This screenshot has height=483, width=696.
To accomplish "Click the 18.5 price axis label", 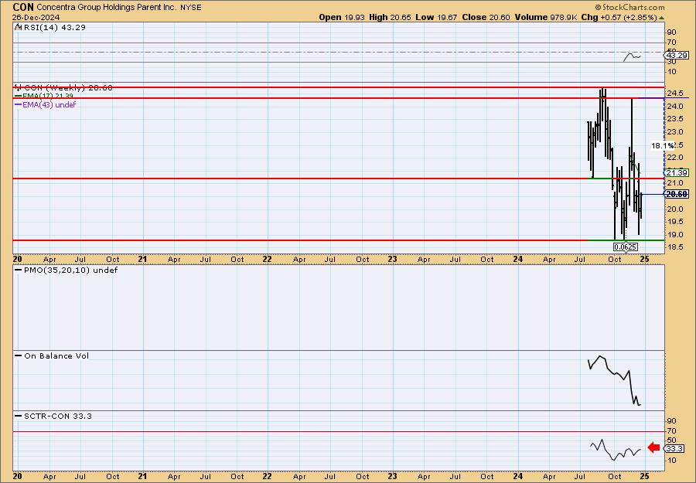I will tap(674, 247).
